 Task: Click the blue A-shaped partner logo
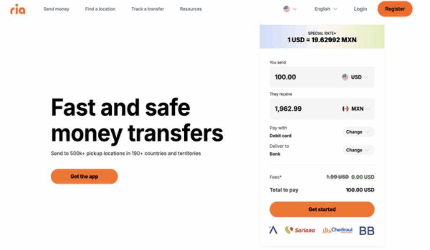click(x=273, y=230)
